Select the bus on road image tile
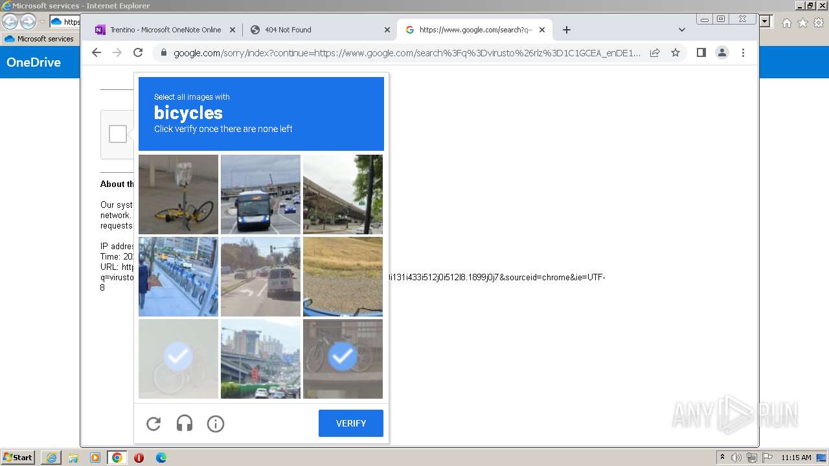 [260, 194]
